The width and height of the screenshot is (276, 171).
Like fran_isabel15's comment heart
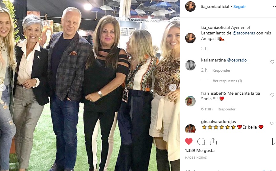tap(272, 95)
